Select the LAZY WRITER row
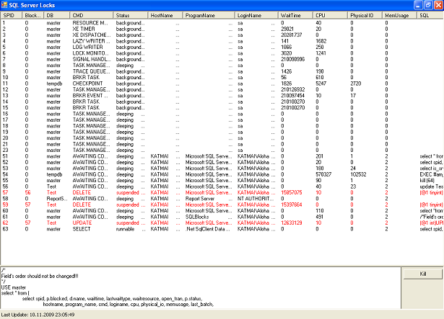The image size is (444, 319). click(222, 41)
